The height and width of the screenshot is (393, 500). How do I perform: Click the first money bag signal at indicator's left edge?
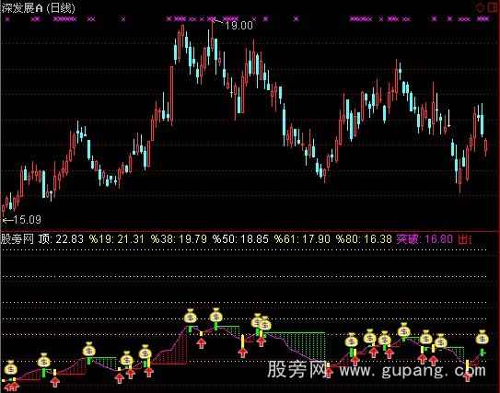(11, 368)
